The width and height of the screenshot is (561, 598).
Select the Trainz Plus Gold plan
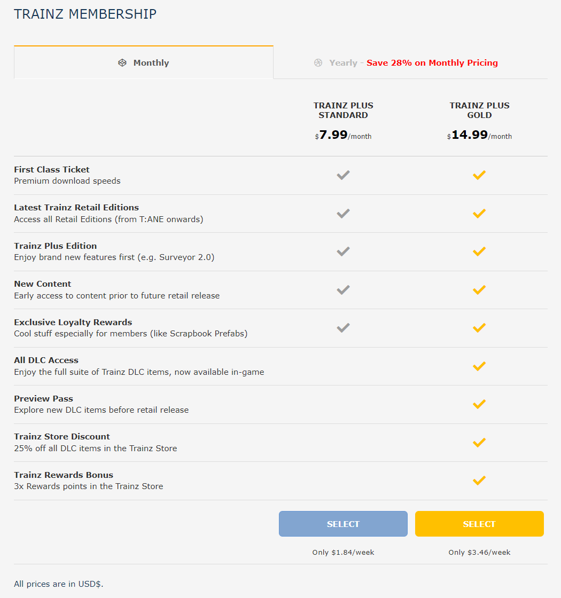click(479, 524)
